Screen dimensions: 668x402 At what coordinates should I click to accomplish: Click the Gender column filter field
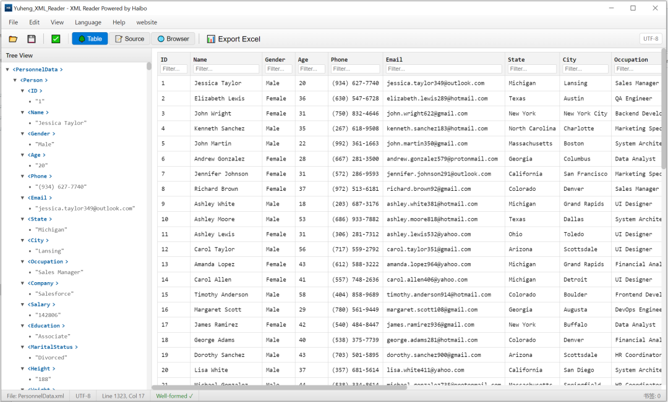278,69
